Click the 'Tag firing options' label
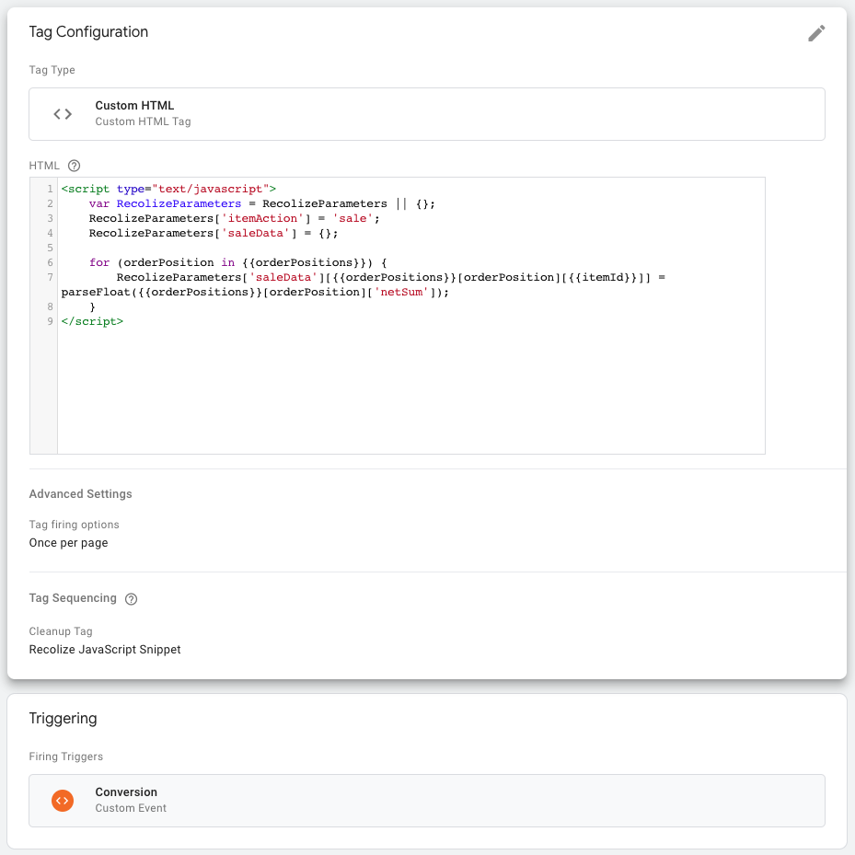The image size is (855, 855). [x=75, y=525]
